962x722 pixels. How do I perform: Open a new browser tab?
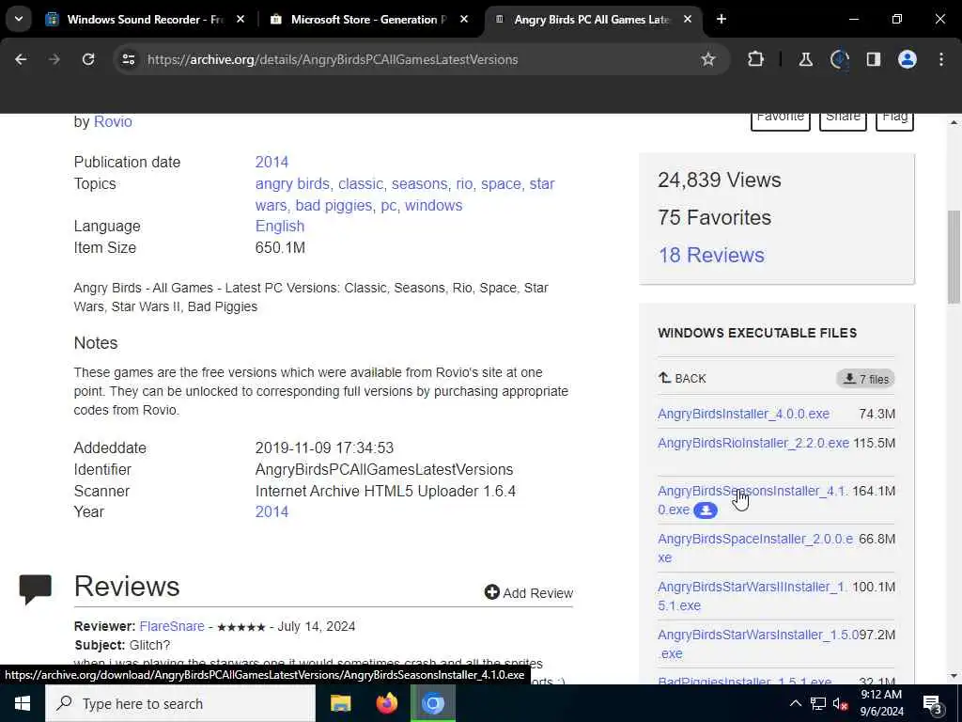pos(721,20)
